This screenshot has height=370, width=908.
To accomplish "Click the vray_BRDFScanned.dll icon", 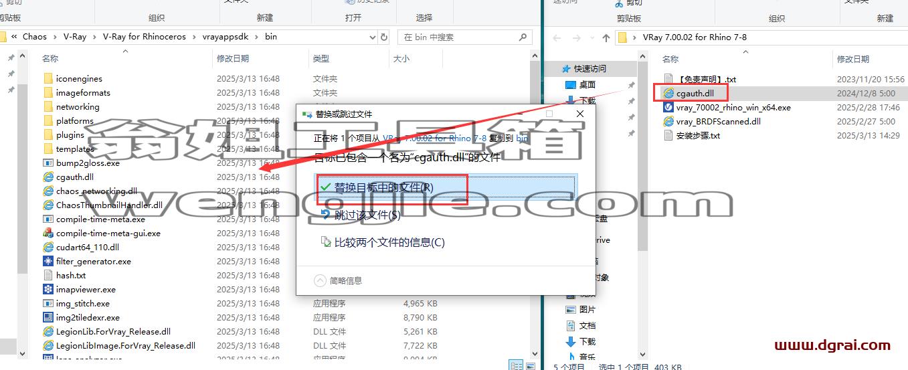I will pos(668,121).
